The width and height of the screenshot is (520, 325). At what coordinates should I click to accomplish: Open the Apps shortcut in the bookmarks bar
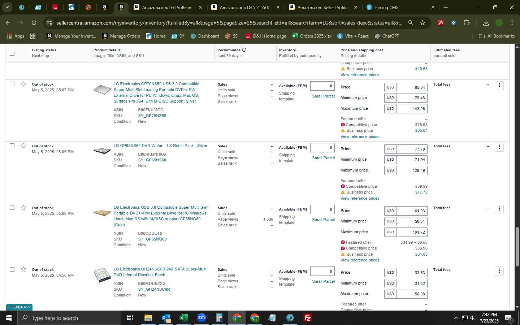click(16, 36)
